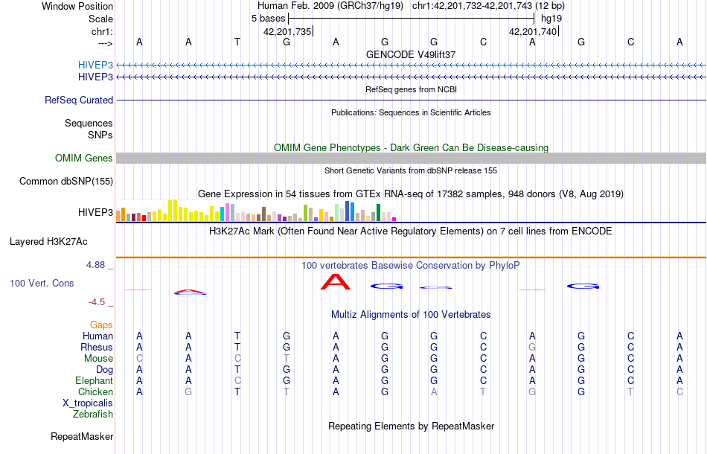Click the GTEx HIVEP3 expression bar chart
This screenshot has height=454, width=707.
coord(256,211)
